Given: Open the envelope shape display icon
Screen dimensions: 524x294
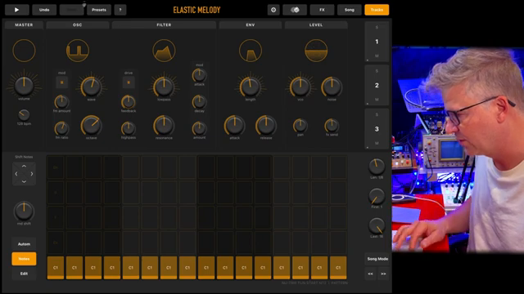Looking at the screenshot, I should (251, 51).
